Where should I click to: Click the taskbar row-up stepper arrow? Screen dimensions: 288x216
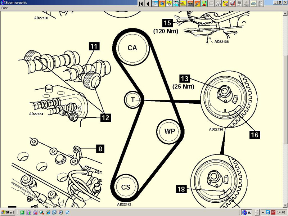tap(257, 211)
